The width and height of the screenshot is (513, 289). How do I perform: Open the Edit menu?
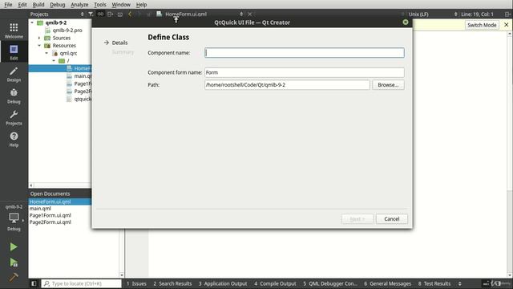pos(22,5)
